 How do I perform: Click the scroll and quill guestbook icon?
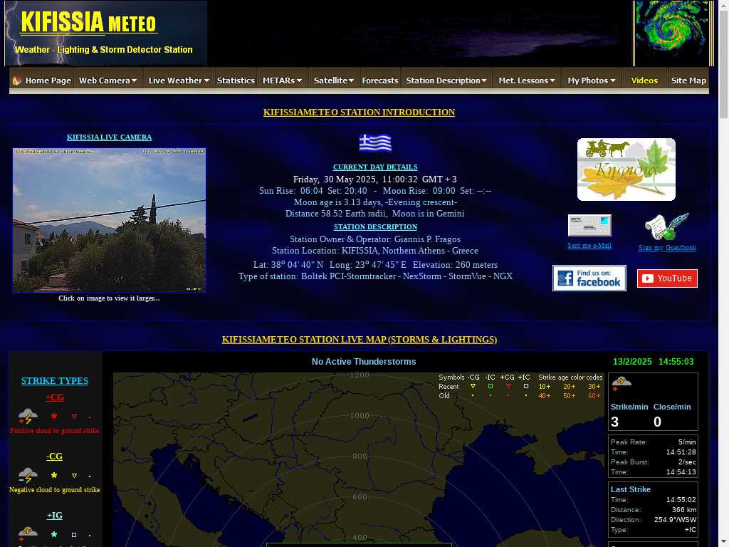[666, 227]
